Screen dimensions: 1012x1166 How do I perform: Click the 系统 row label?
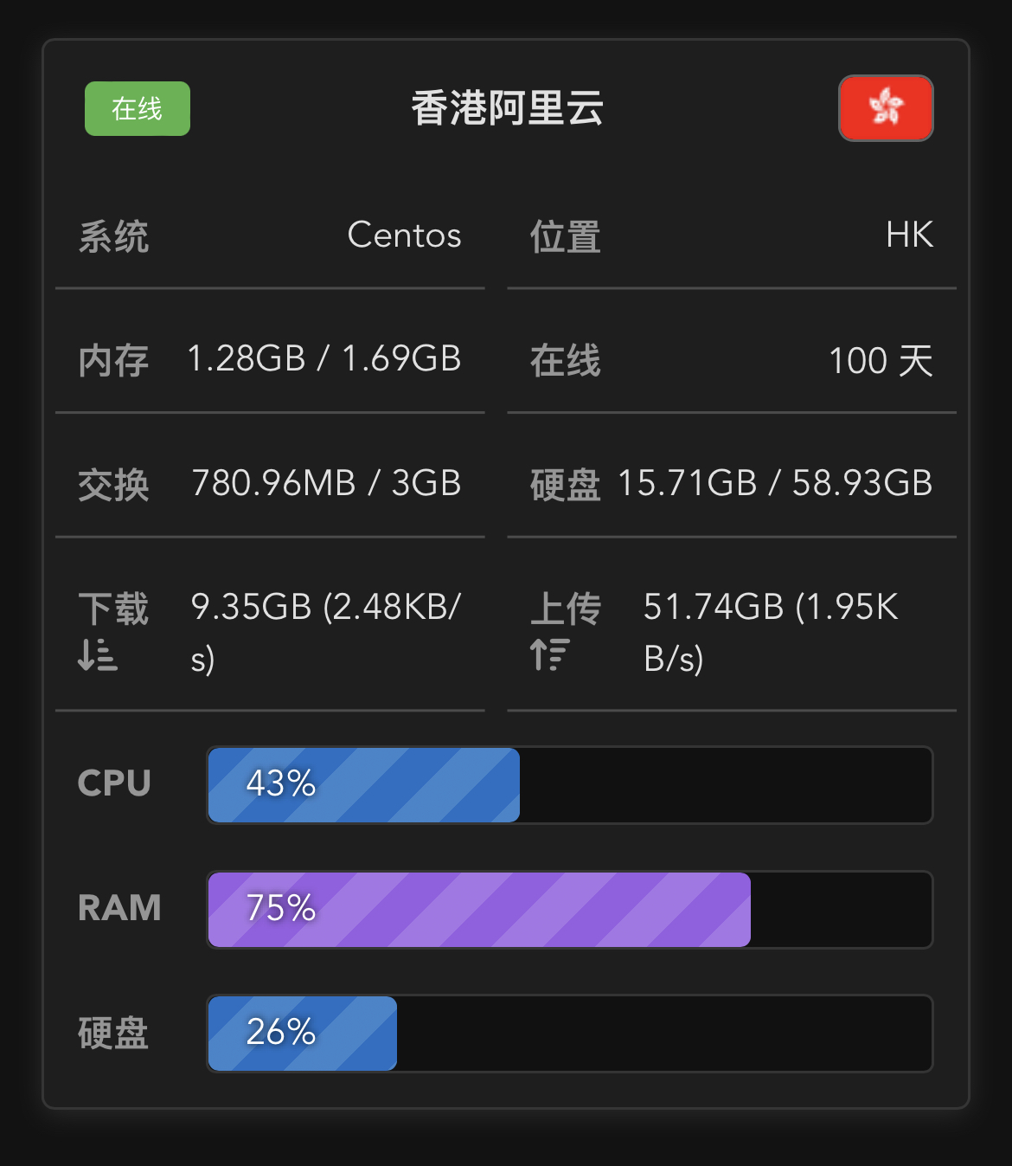tap(113, 236)
